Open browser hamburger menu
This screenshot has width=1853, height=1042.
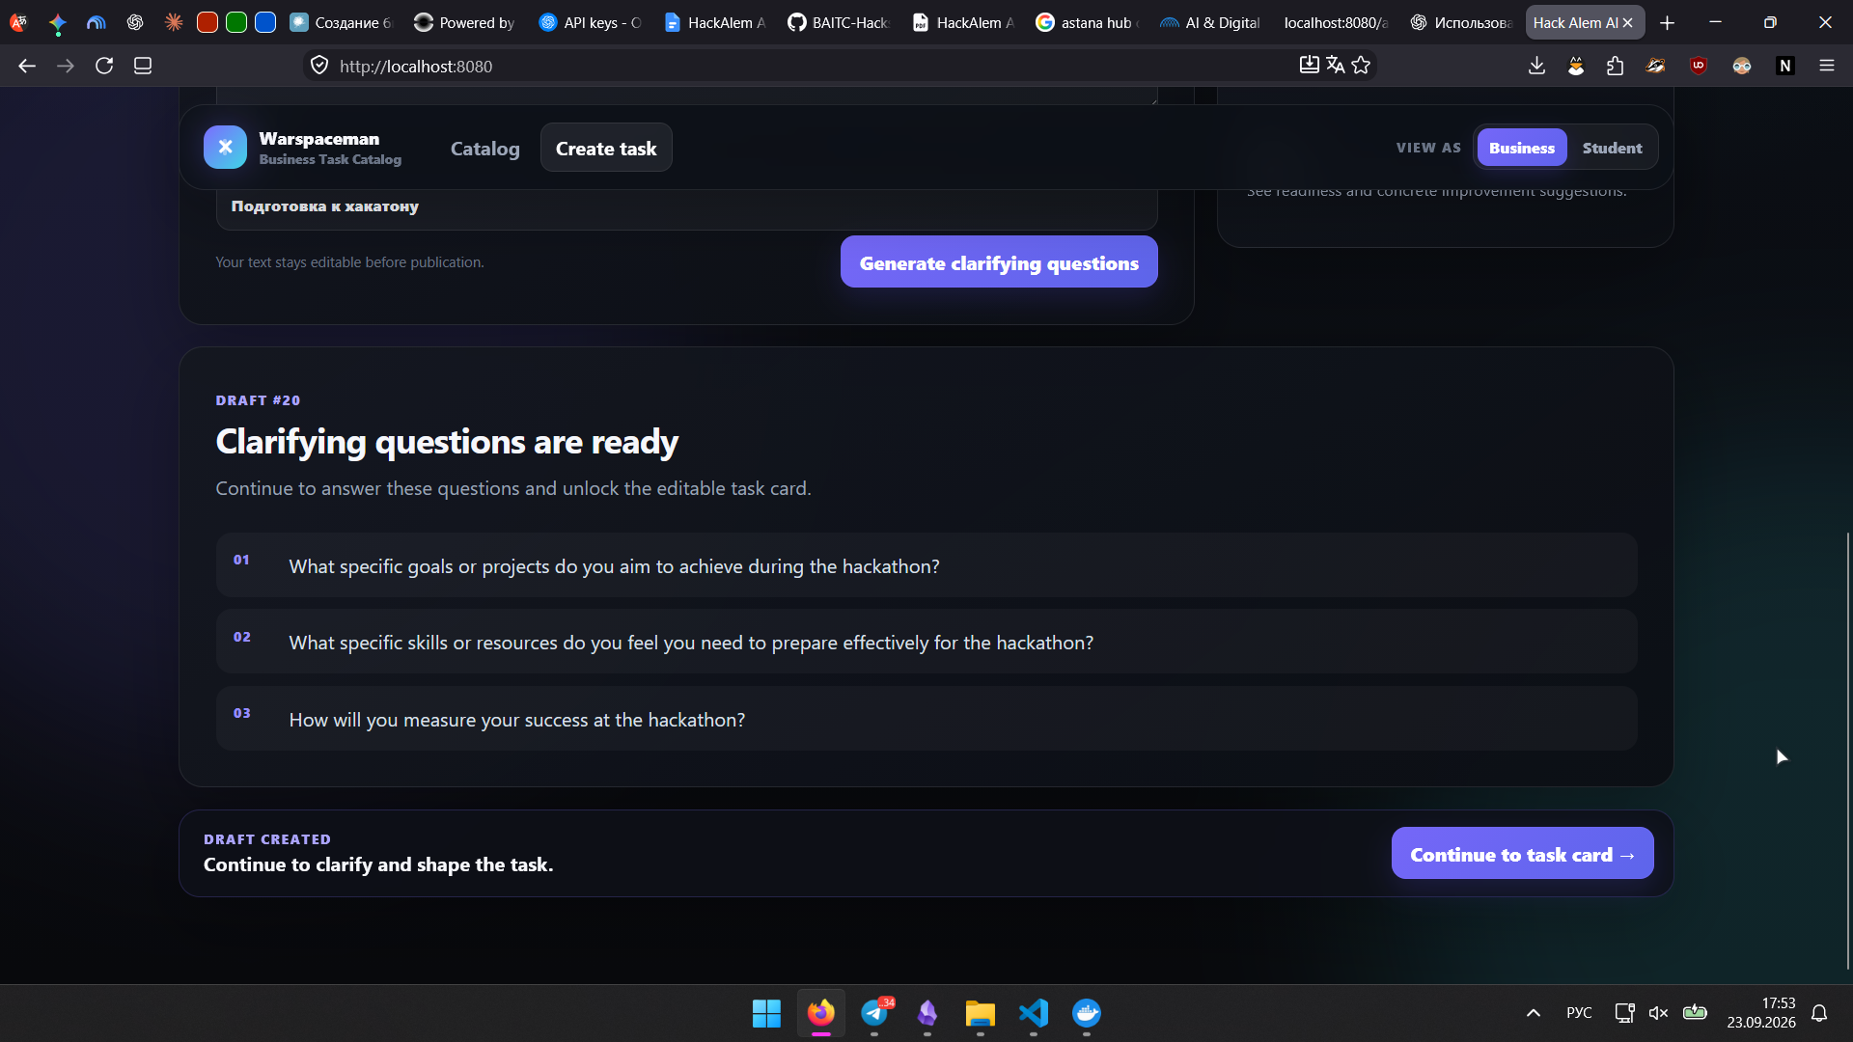coord(1827,66)
